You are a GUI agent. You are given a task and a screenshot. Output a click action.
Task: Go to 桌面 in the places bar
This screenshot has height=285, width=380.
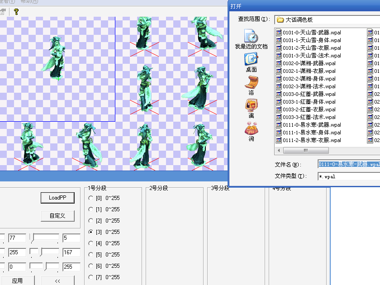pos(252,62)
